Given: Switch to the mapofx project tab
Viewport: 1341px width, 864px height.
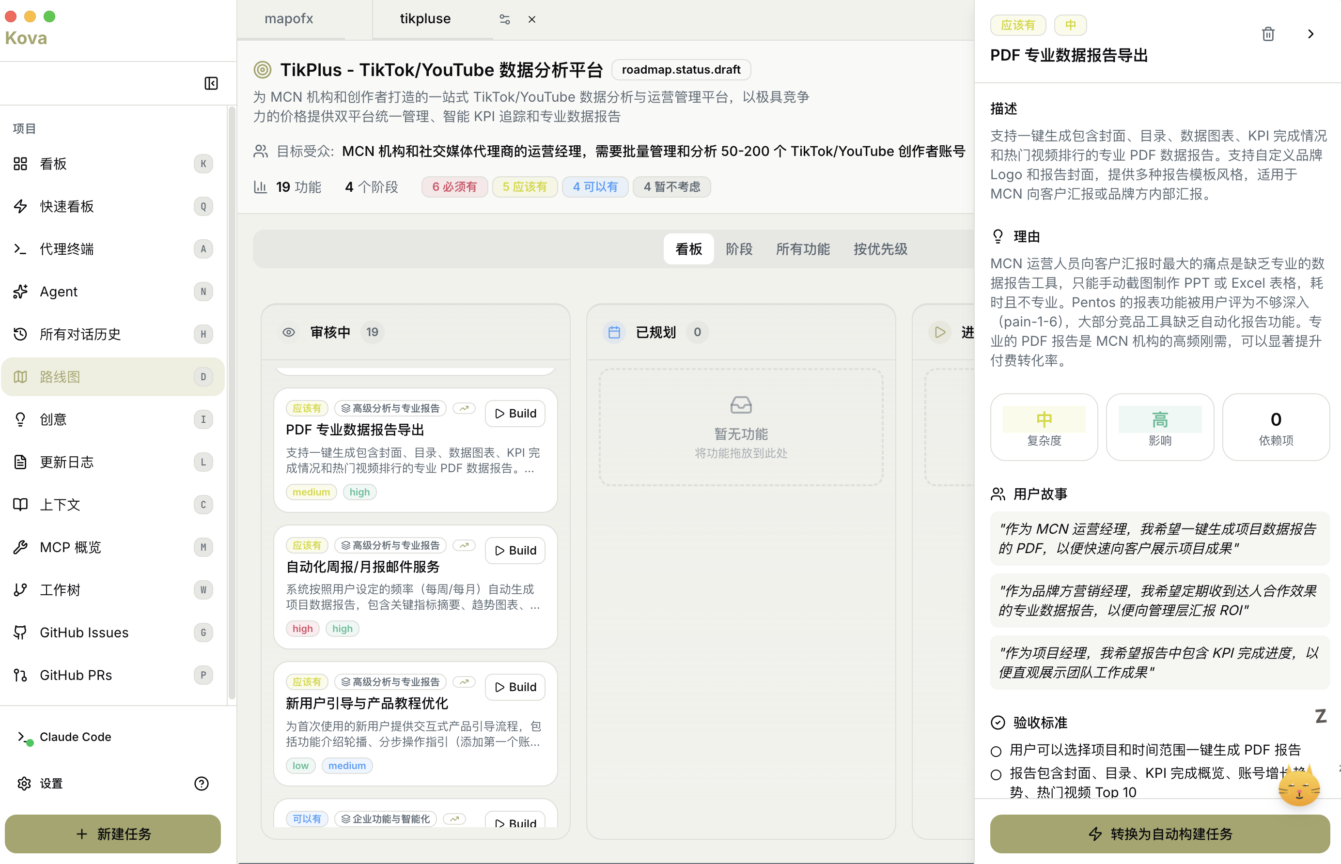Looking at the screenshot, I should pos(289,19).
